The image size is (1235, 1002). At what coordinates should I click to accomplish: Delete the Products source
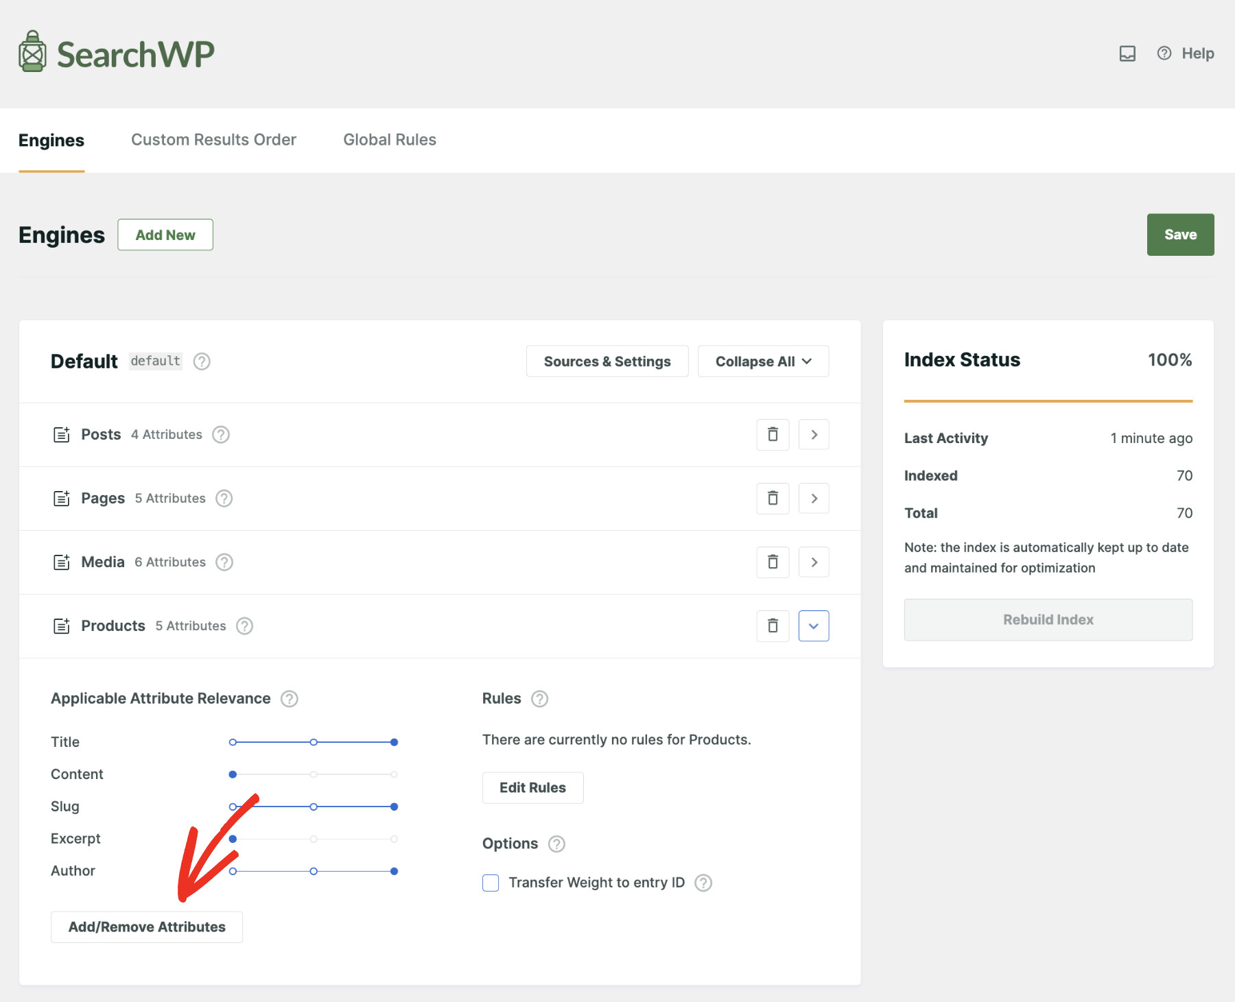click(773, 626)
